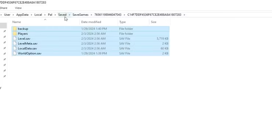The image size is (272, 136).
Task: Jump to AppData in breadcrumb path
Action: [x=22, y=15]
